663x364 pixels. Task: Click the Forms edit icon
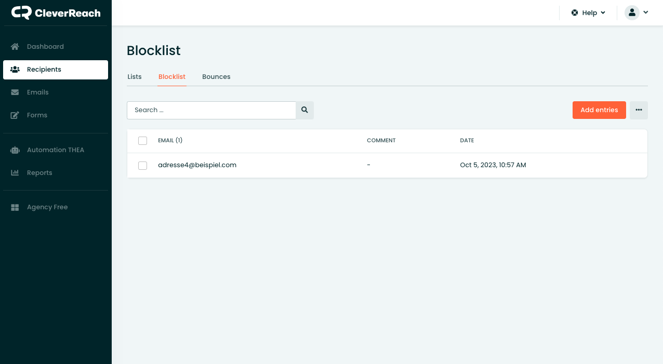[15, 115]
